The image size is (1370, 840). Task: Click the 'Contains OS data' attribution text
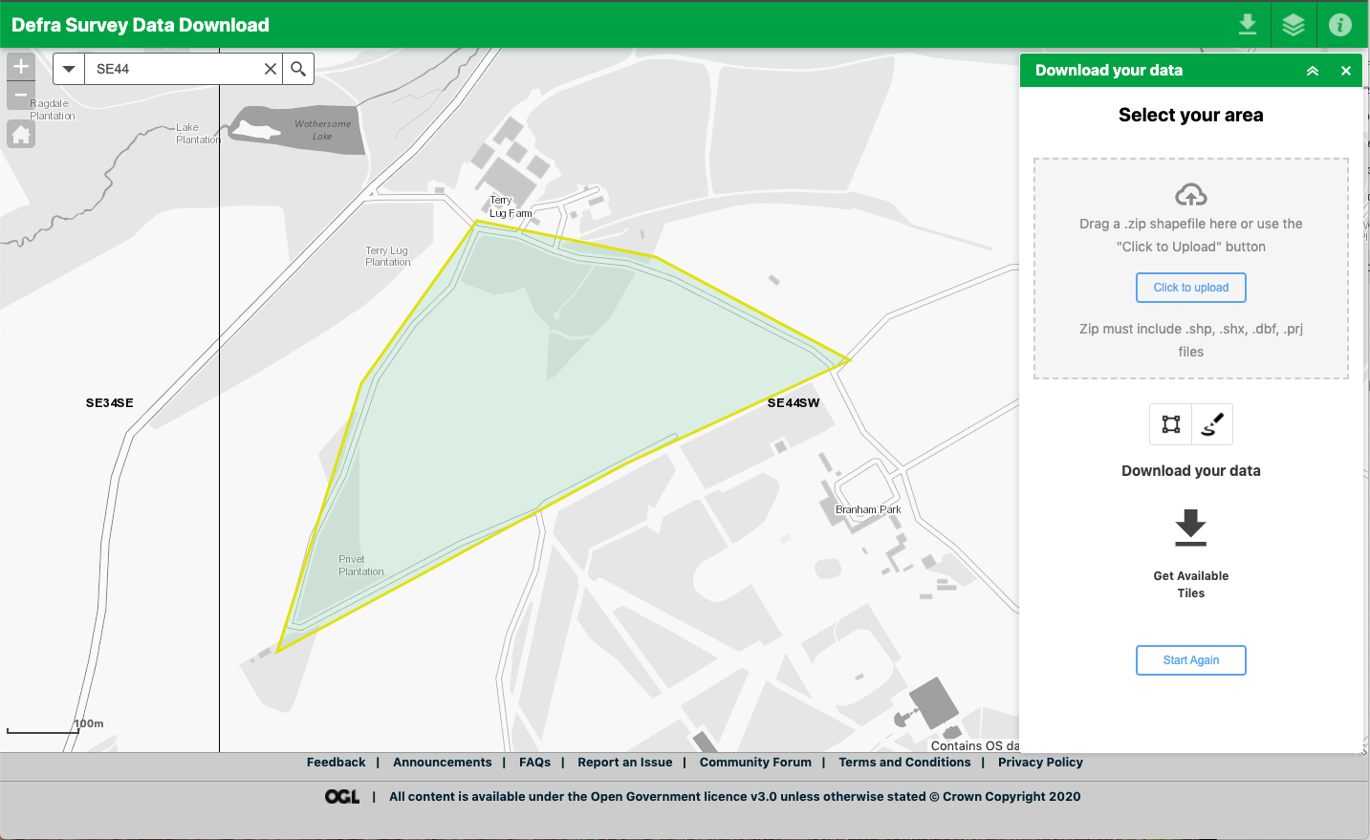click(974, 746)
